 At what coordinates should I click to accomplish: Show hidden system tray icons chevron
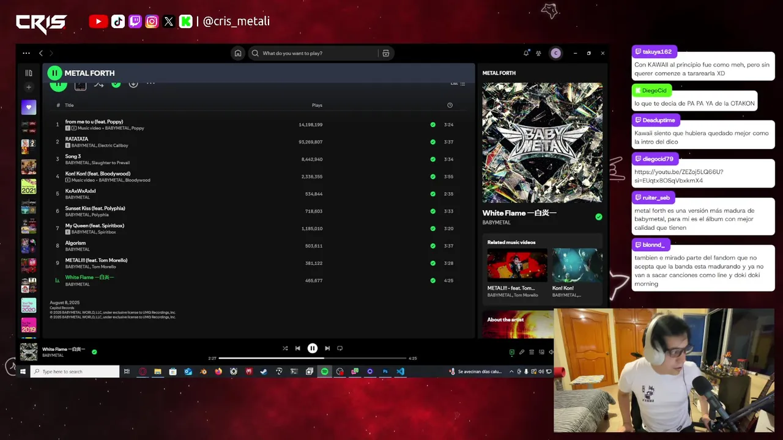[511, 372]
